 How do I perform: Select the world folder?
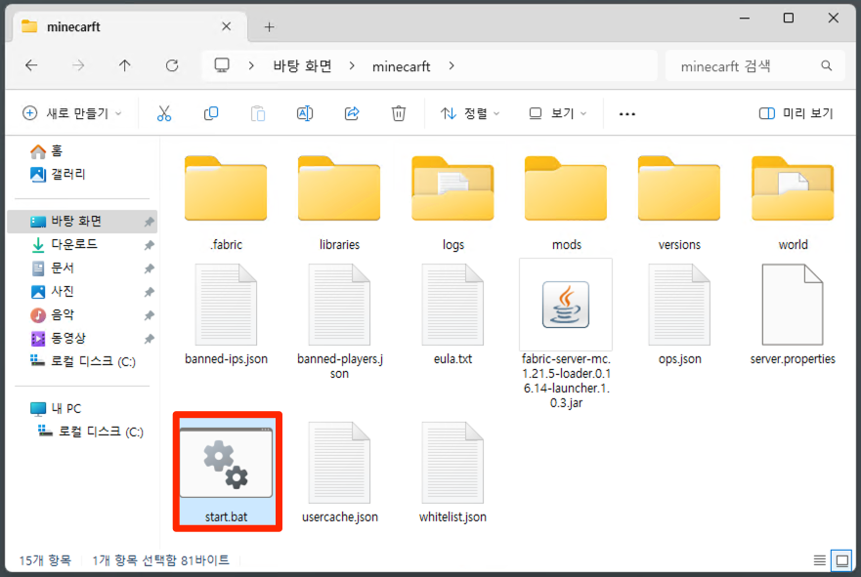793,203
